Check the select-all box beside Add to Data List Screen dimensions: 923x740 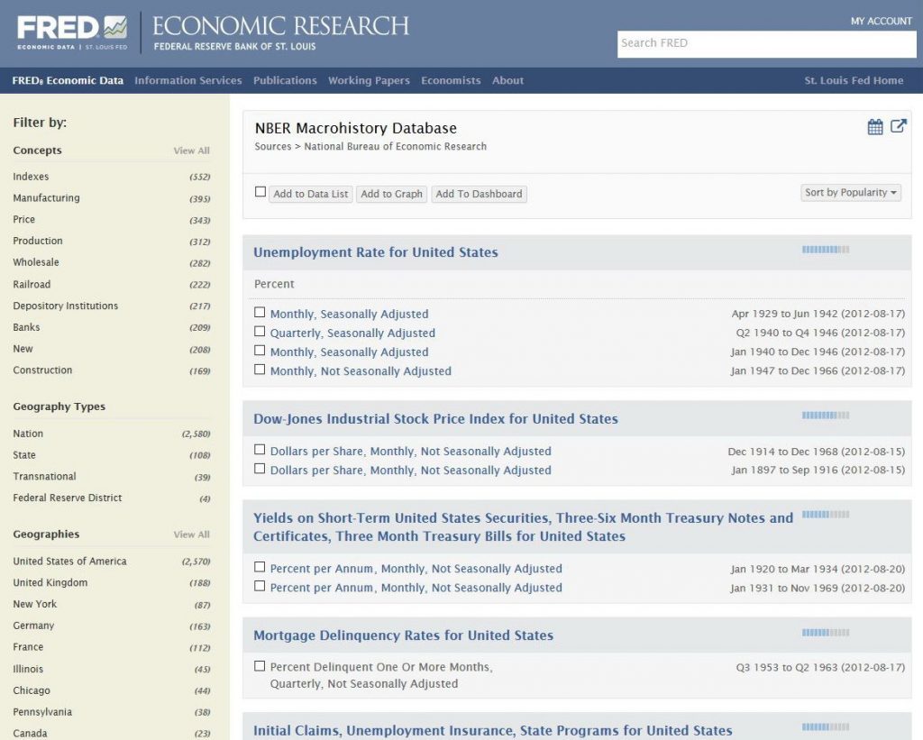click(260, 192)
